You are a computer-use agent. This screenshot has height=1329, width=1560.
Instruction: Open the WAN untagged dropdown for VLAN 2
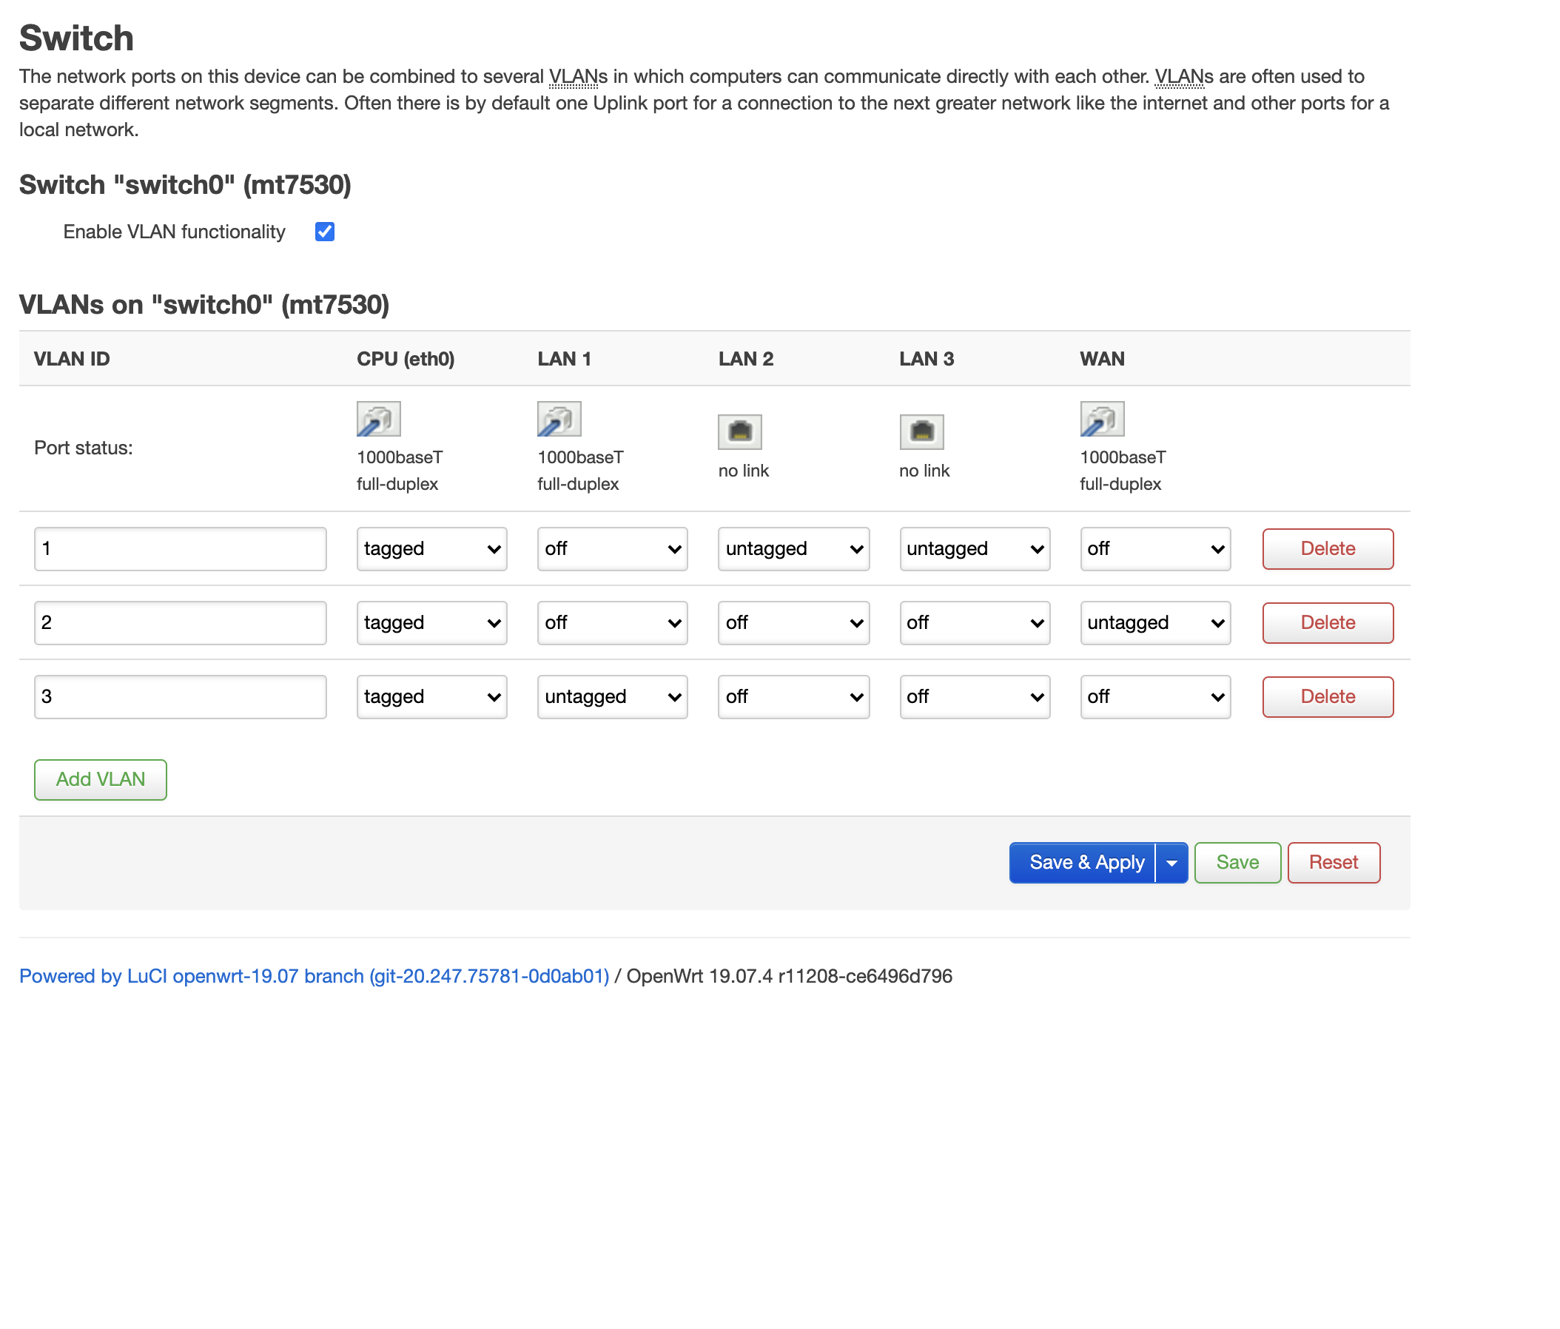click(1155, 623)
